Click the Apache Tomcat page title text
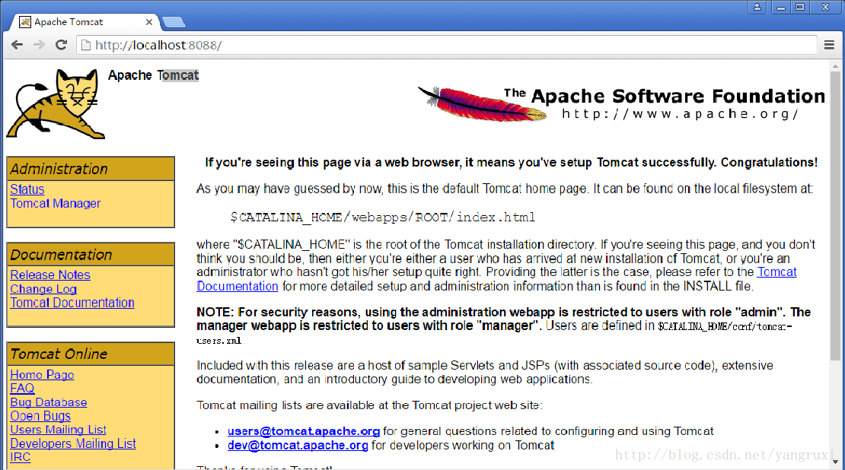The image size is (845, 470). (153, 75)
